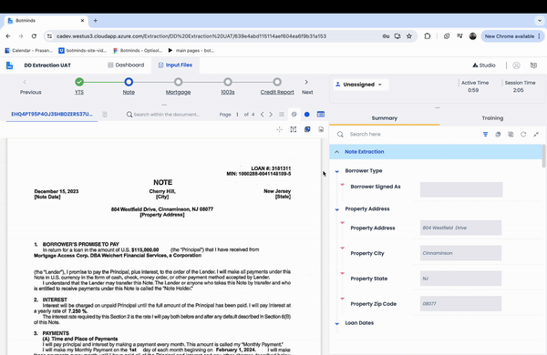Click the document search magnifier icon

point(129,115)
